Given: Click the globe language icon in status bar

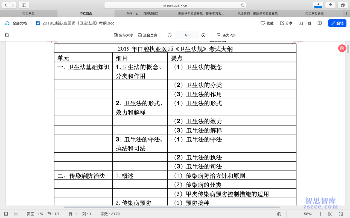Looking at the screenshot, I should pos(279,214).
